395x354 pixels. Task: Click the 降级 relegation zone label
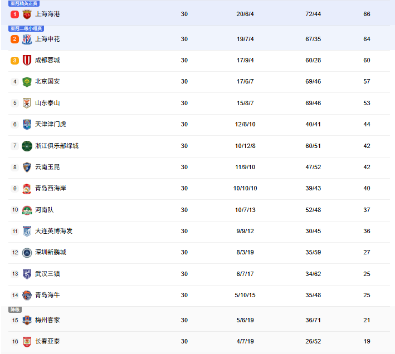(x=15, y=309)
